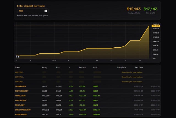Click the Exit Date column header
Image resolution: width=176 pixels, height=118 pixels.
pos(139,67)
